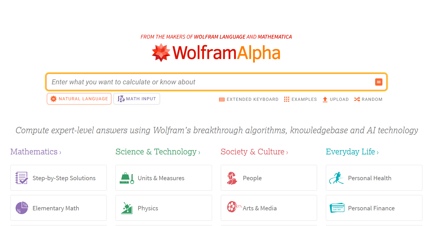Show the Extended Keyboard
The width and height of the screenshot is (439, 226).
(249, 99)
